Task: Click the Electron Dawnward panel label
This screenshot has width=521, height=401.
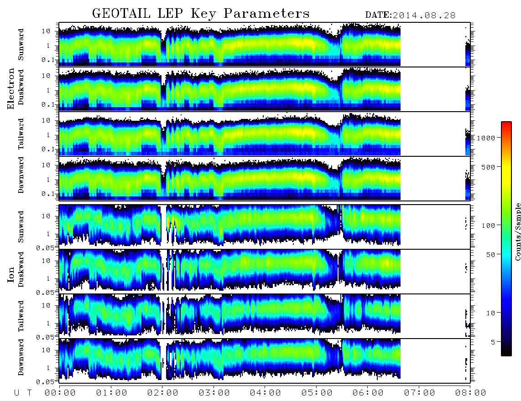Action: point(21,175)
